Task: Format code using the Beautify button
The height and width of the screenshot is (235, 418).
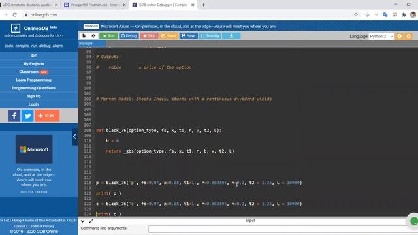Action: (210, 36)
